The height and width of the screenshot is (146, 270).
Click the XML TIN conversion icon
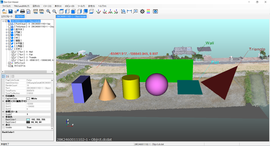click(42, 12)
